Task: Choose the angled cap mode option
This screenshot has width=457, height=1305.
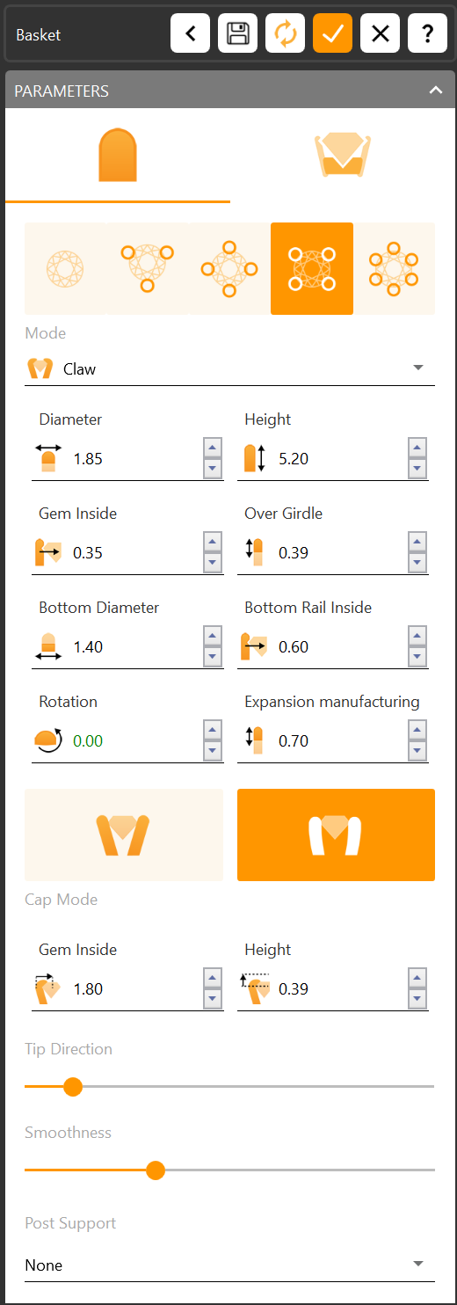Action: (124, 835)
